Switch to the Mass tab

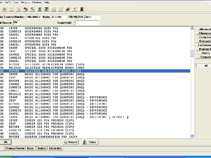pyautogui.click(x=31, y=148)
